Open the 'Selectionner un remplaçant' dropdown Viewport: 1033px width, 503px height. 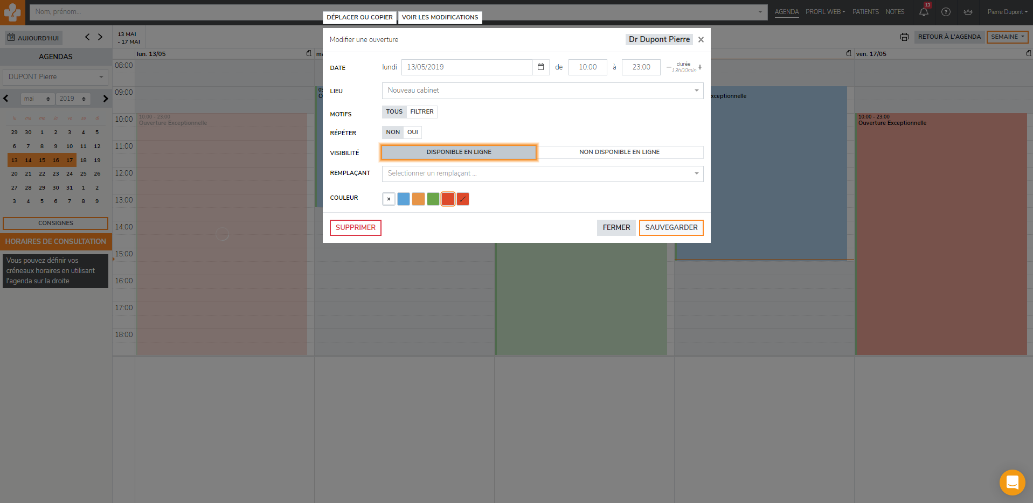pos(542,173)
